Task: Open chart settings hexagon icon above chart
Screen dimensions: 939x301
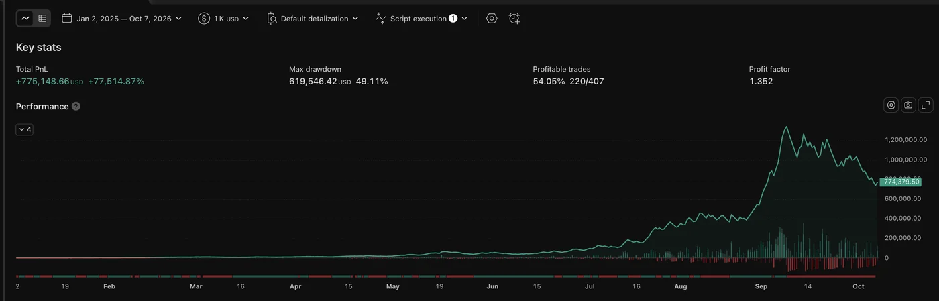Action: (891, 105)
